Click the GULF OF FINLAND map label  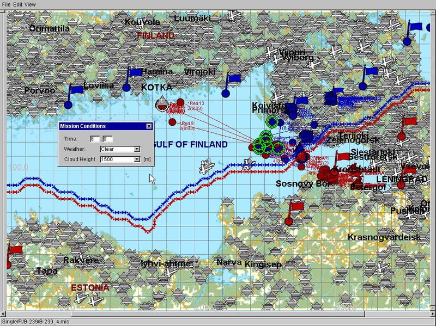tap(191, 144)
